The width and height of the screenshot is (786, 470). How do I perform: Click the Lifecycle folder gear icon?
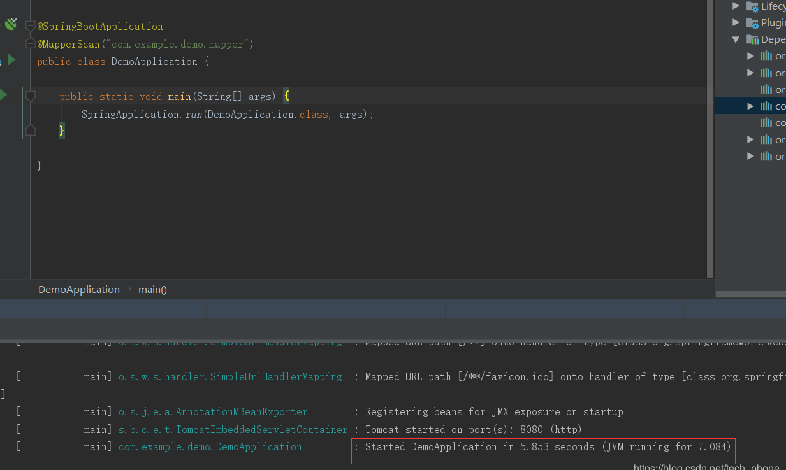tap(753, 6)
